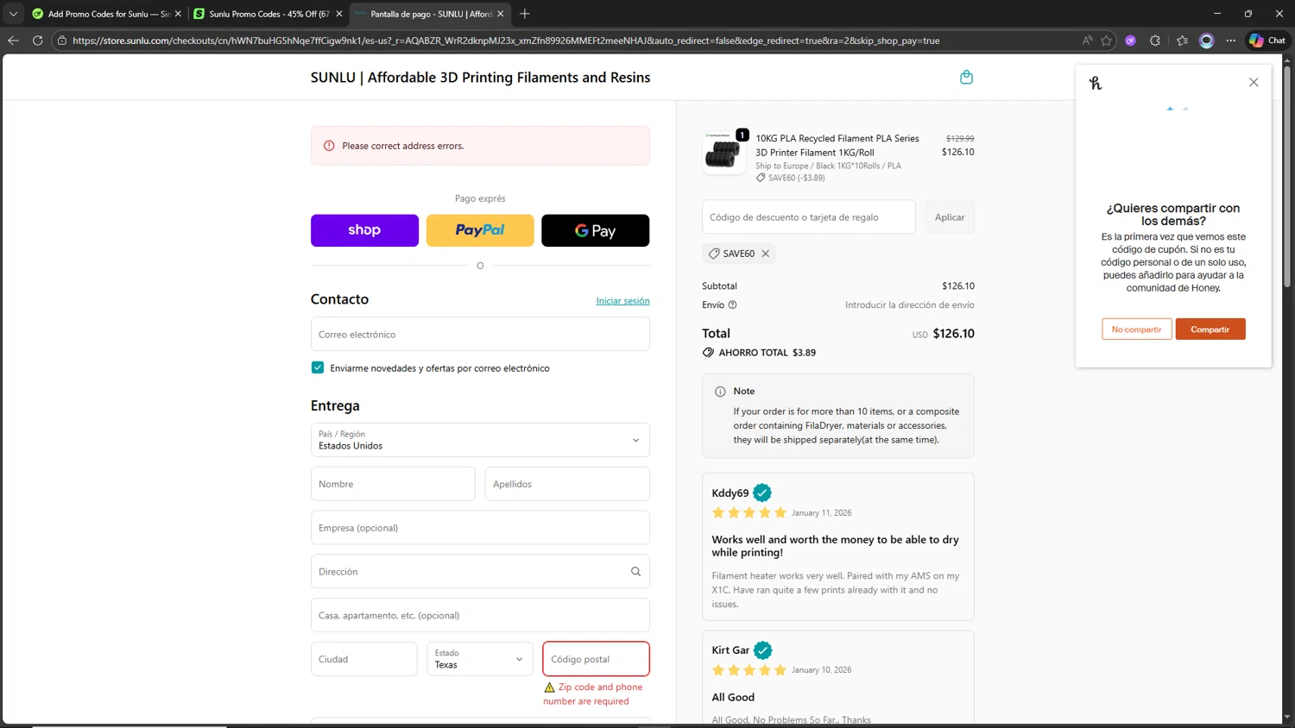Focus the Casa, apartamento field

480,615
